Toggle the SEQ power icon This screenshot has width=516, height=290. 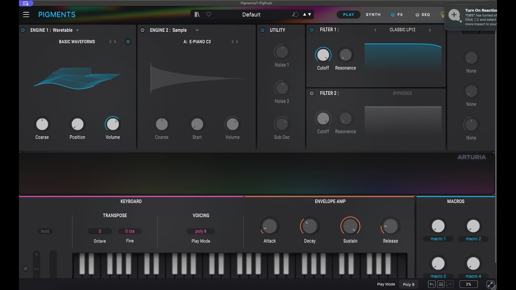coord(418,14)
